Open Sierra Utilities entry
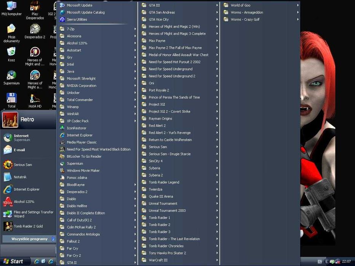This screenshot has width=355, height=266. click(x=97, y=19)
